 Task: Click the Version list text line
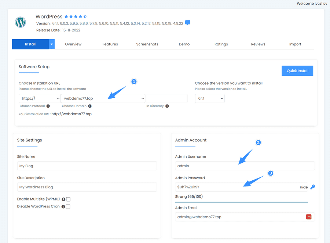(x=110, y=23)
